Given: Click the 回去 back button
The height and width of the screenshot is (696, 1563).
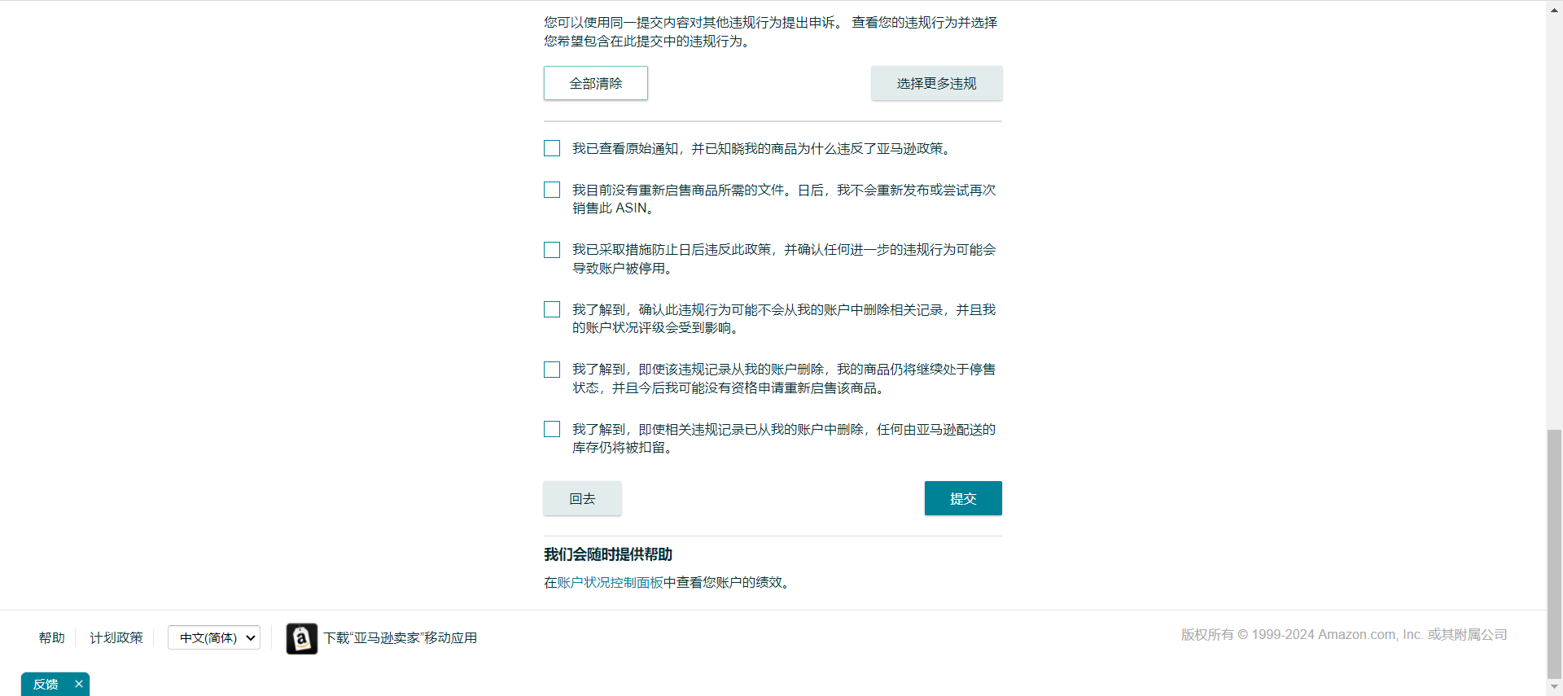Looking at the screenshot, I should pyautogui.click(x=582, y=498).
